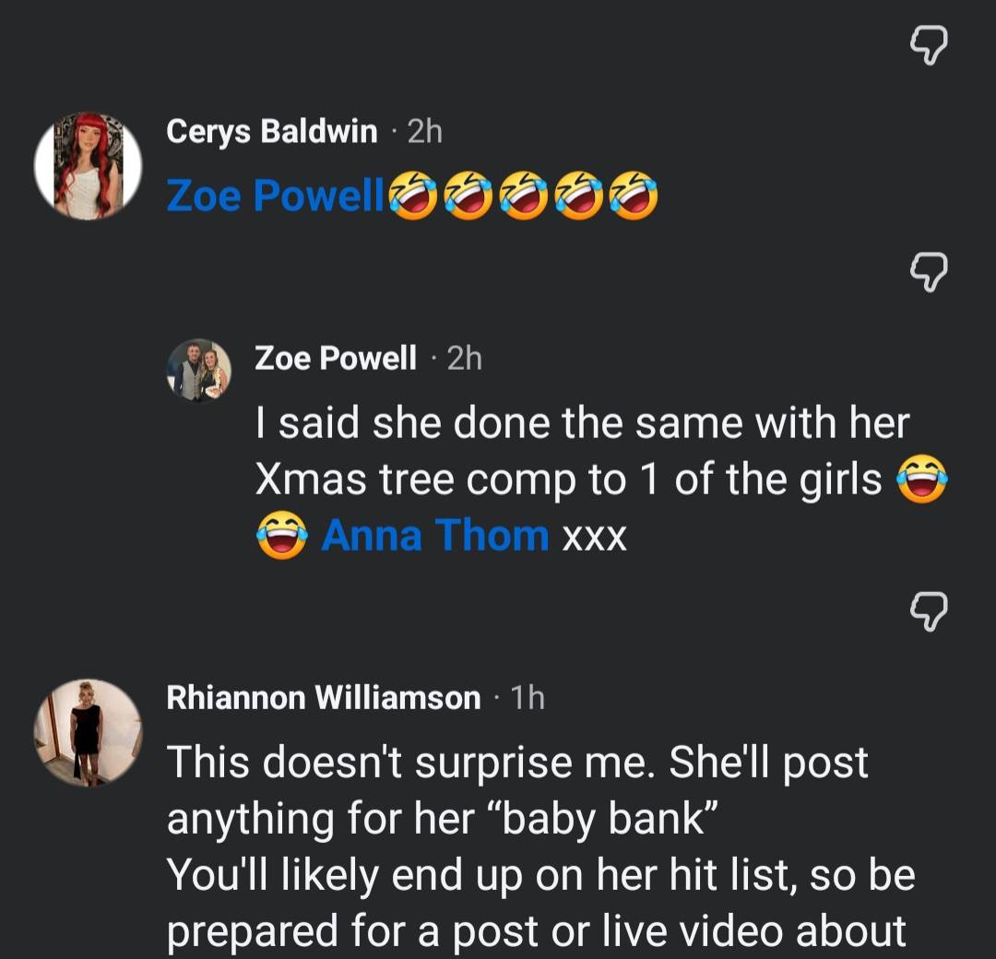Tap the 'xxx' text after Anna Thom
Image resolution: width=996 pixels, height=959 pixels.
[x=595, y=538]
